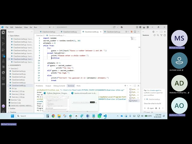Screen dimensions: 192x144
Task: Select the pow... terminal entry
Action: coord(134,89)
